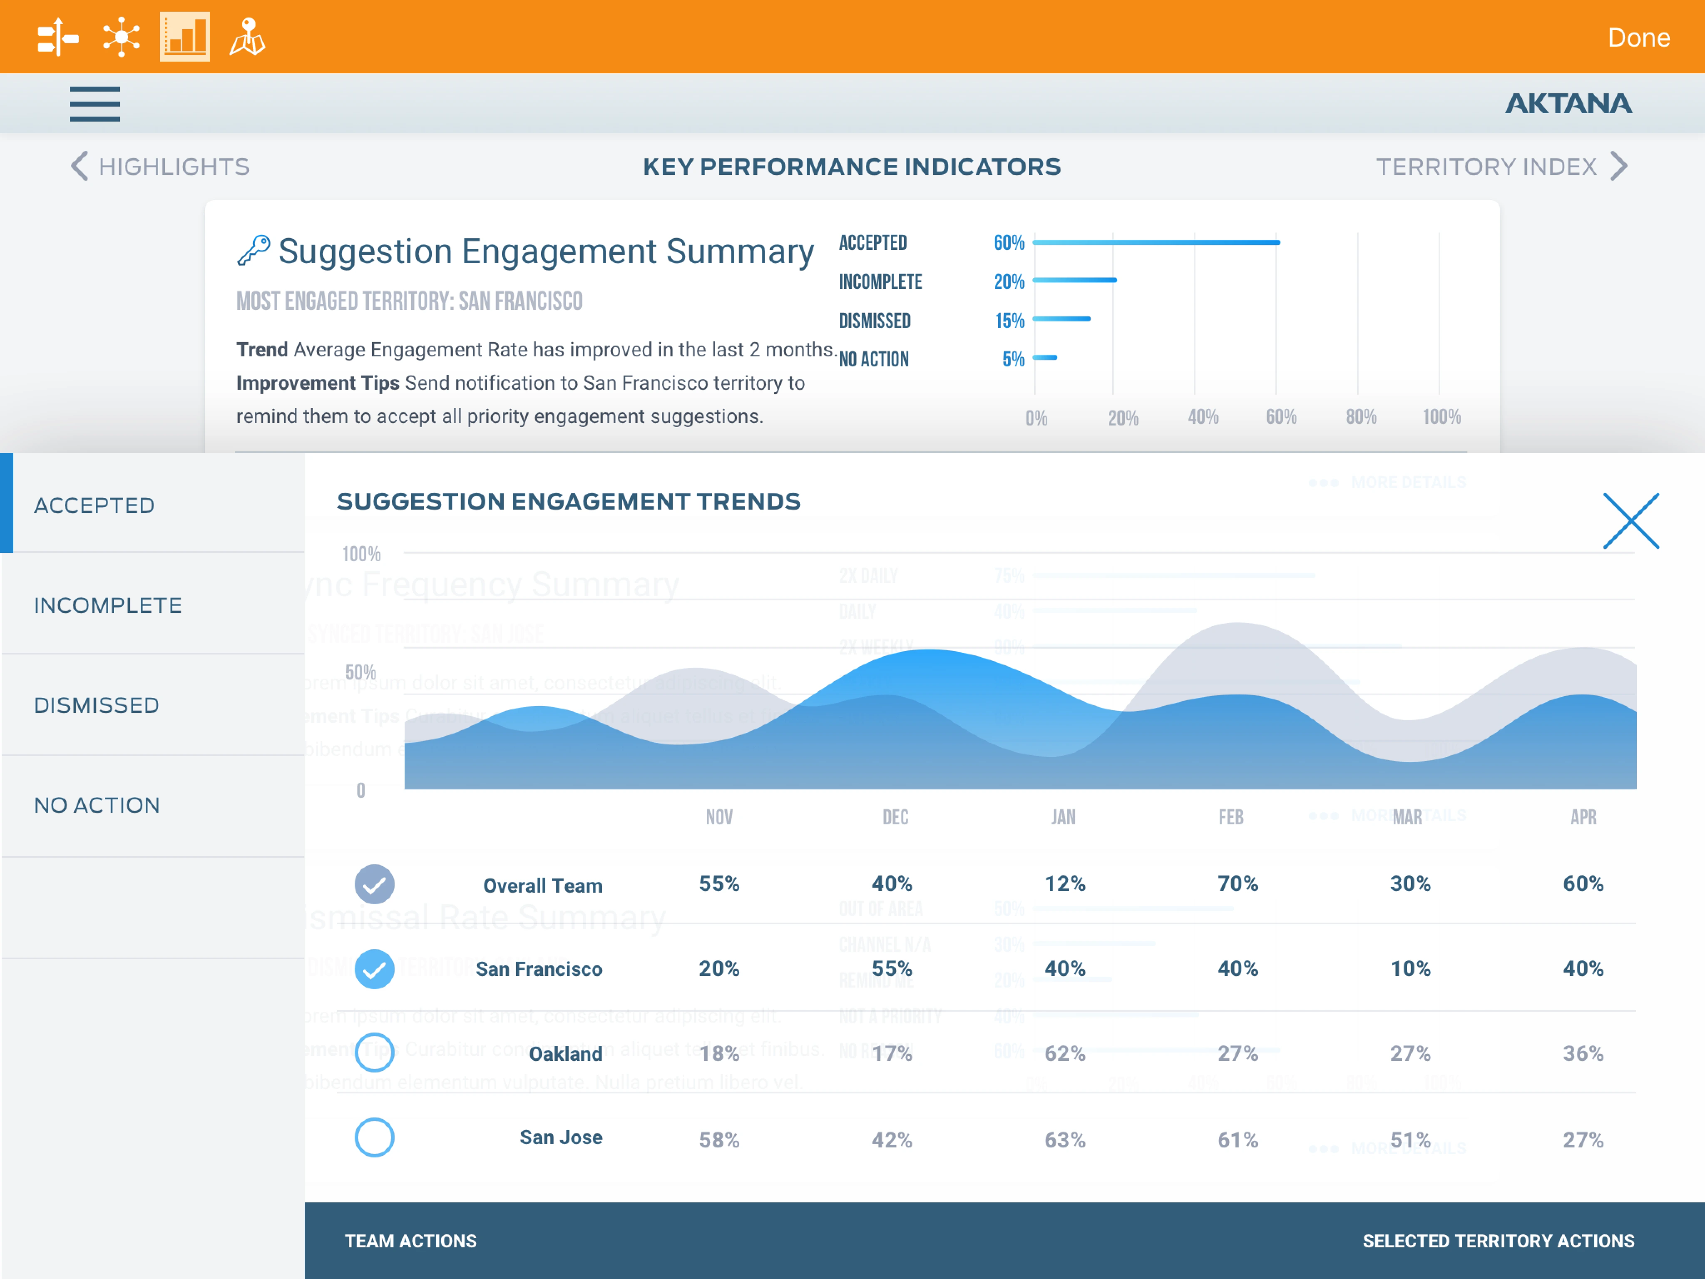Viewport: 1705px width, 1279px height.
Task: Go to Territory Index with right chevron
Action: coord(1619,167)
